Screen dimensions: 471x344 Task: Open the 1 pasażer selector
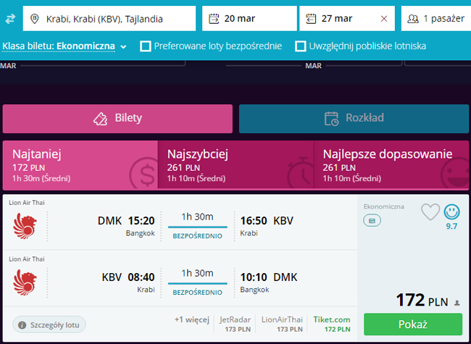click(436, 19)
